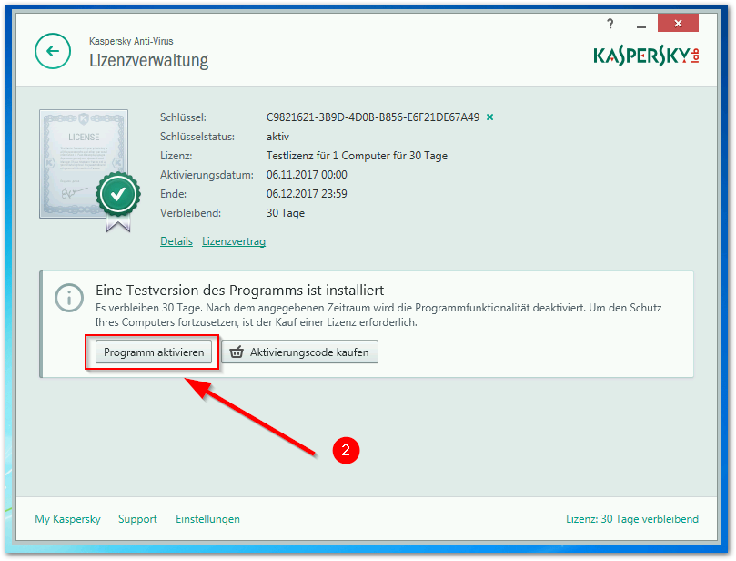
Task: Click Lizenz: 30 Tage verbleibend status
Action: (x=631, y=519)
